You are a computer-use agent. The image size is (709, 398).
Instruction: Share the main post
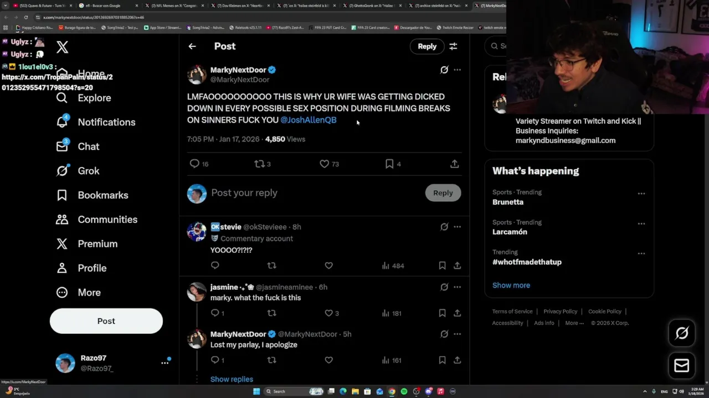pos(454,164)
